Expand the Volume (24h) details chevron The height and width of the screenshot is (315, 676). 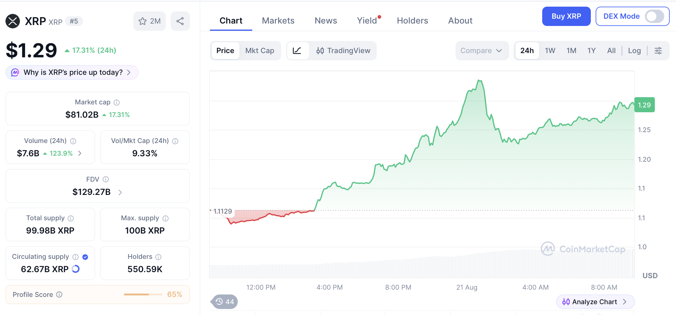(x=80, y=154)
